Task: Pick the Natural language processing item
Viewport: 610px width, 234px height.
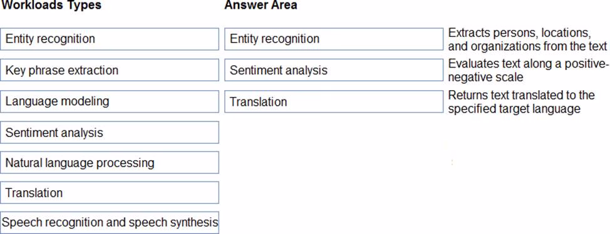Action: [x=110, y=163]
